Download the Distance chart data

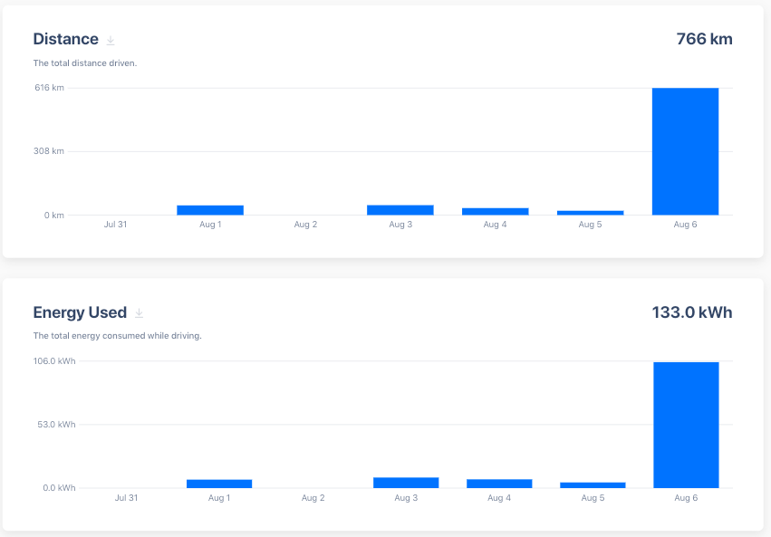tap(111, 40)
